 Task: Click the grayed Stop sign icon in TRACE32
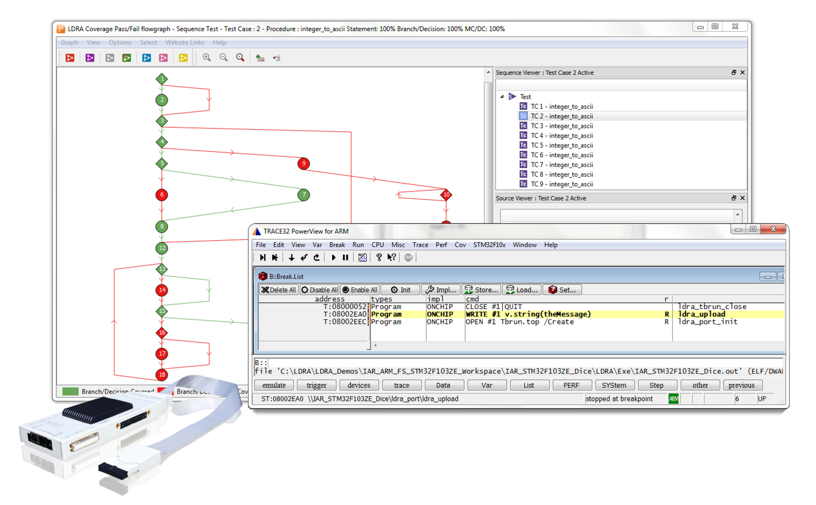tap(409, 258)
